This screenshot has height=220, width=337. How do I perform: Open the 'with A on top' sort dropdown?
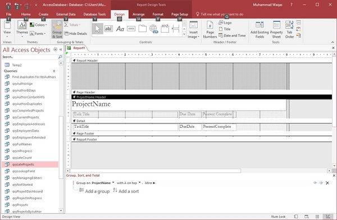click(x=139, y=182)
